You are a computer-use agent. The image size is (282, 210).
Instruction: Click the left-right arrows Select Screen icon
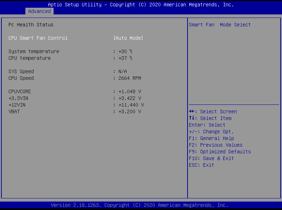tap(192, 112)
